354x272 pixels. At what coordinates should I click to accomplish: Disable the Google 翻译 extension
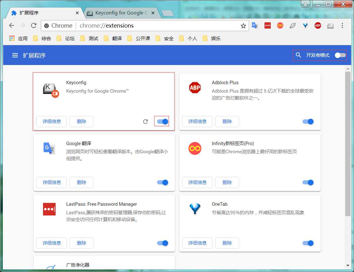pos(163,182)
